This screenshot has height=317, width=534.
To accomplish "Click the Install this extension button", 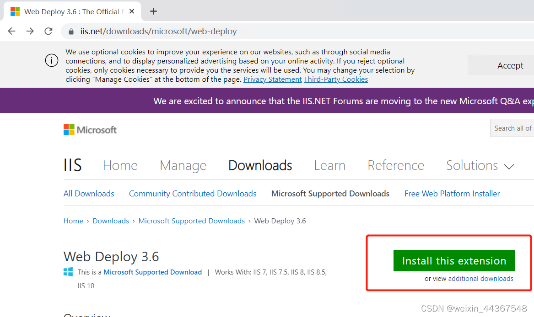I will click(454, 260).
